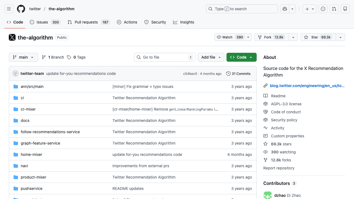The image size is (354, 199).
Task: Expand the green Code dropdown button
Action: (x=241, y=57)
